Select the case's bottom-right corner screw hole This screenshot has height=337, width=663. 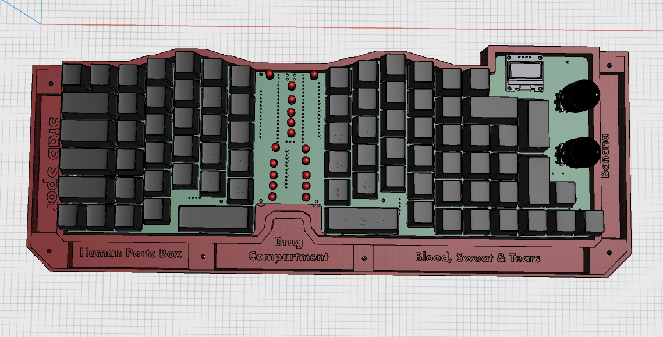pos(608,254)
